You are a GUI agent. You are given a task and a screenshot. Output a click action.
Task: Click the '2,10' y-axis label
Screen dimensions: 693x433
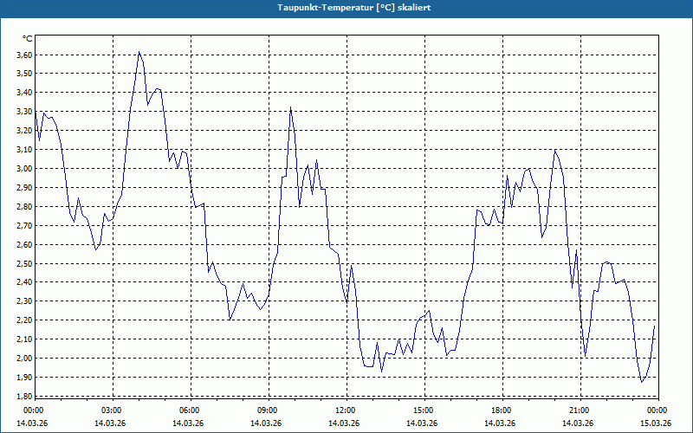(x=24, y=339)
